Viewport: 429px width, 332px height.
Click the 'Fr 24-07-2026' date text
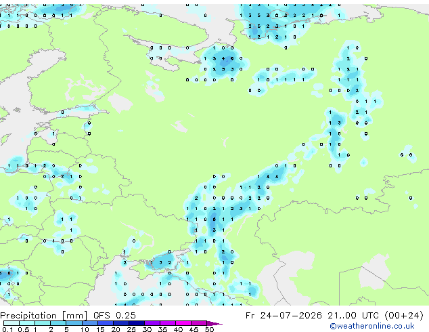284,316
